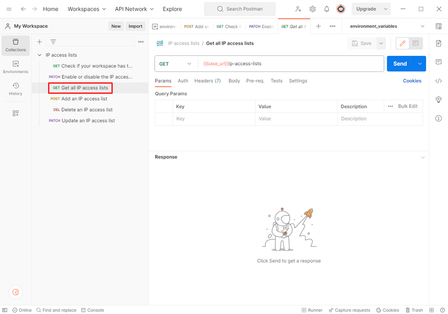The width and height of the screenshot is (448, 314).
Task: Open Console in the status bar
Action: tap(93, 310)
